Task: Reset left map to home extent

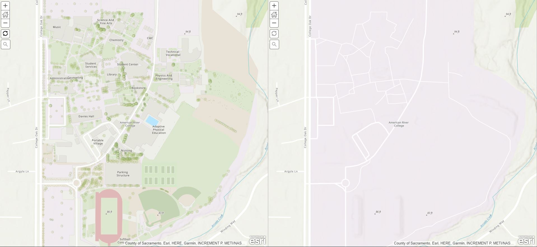Action: click(5, 14)
